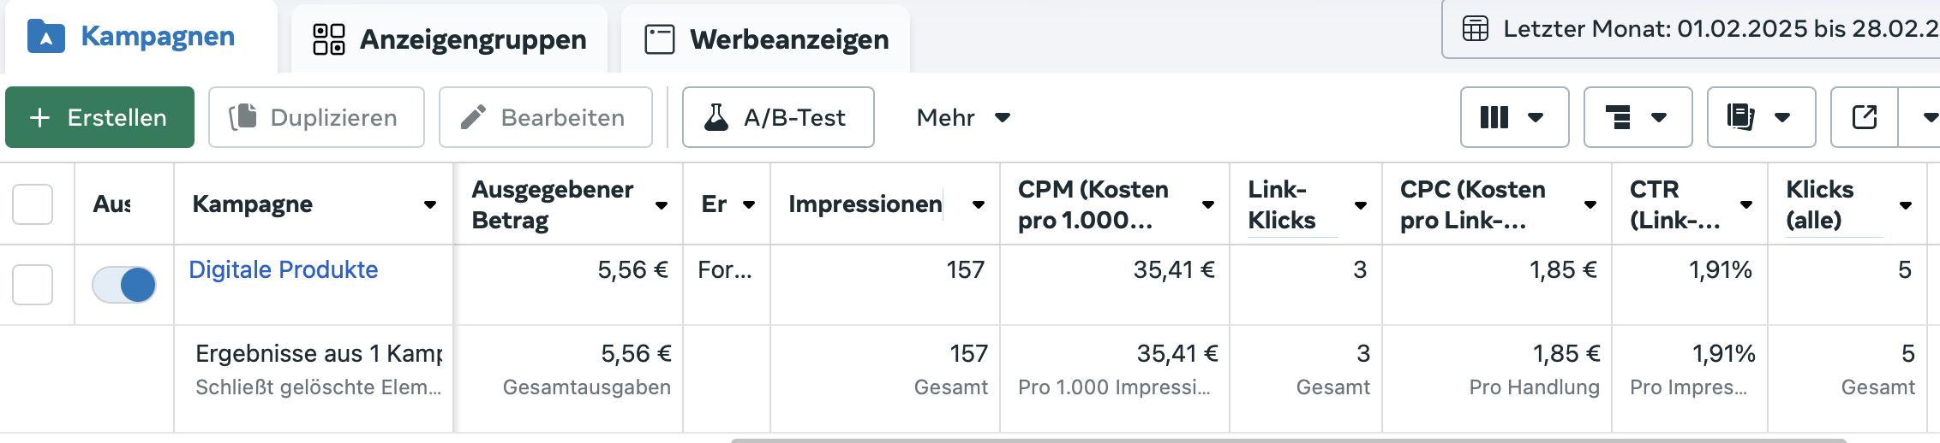Check the Digitale Produkte row checkbox
The height and width of the screenshot is (443, 1940).
(x=33, y=285)
